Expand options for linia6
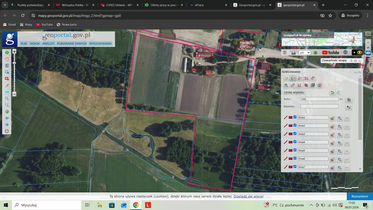Image resolution: width=373 pixels, height=210 pixels. (x=347, y=160)
